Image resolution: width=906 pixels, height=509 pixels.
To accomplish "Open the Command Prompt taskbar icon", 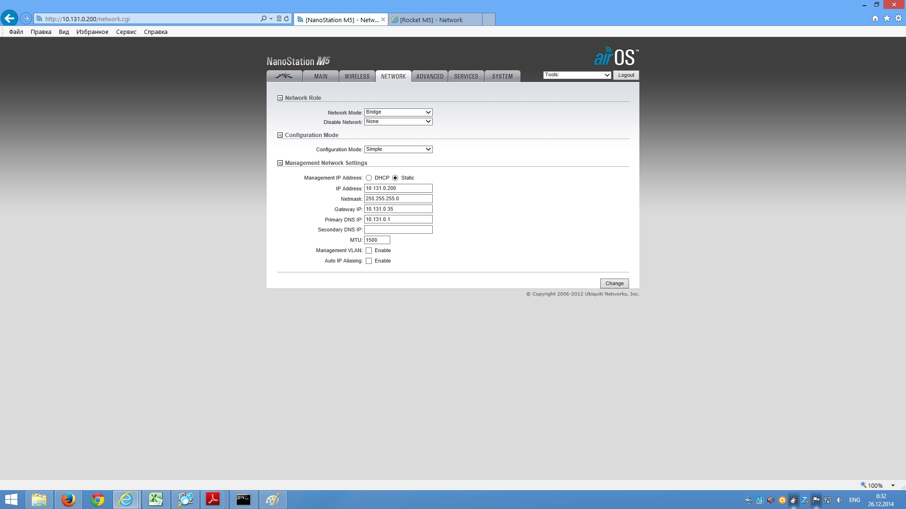I will point(243,500).
